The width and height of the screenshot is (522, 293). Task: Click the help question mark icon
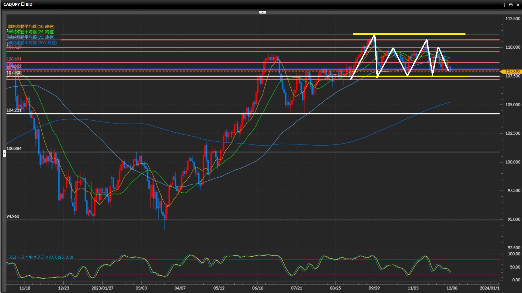[504, 5]
